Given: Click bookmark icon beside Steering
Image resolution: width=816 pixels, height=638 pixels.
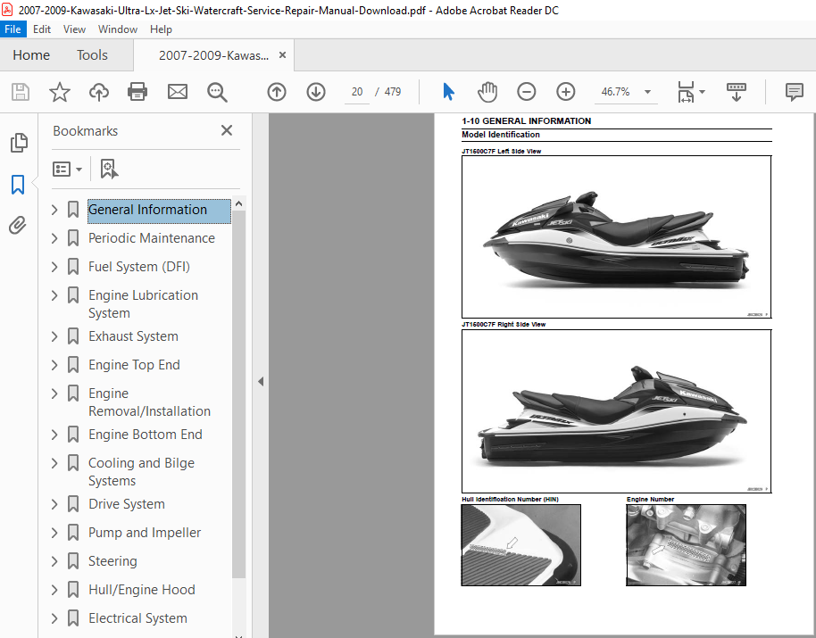Looking at the screenshot, I should (x=73, y=561).
